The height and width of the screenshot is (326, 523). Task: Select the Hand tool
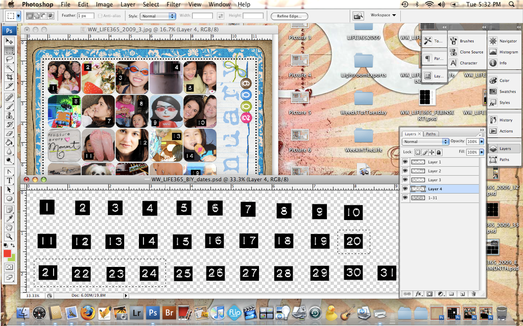(x=9, y=228)
